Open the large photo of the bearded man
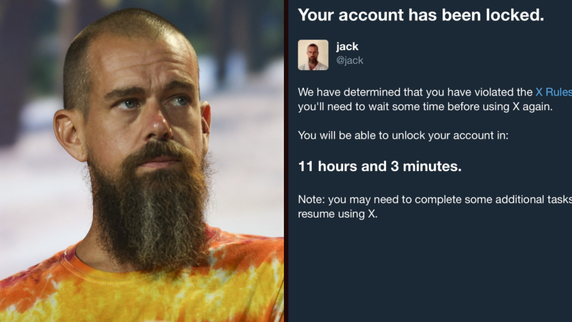This screenshot has height=322, width=572. point(142,161)
